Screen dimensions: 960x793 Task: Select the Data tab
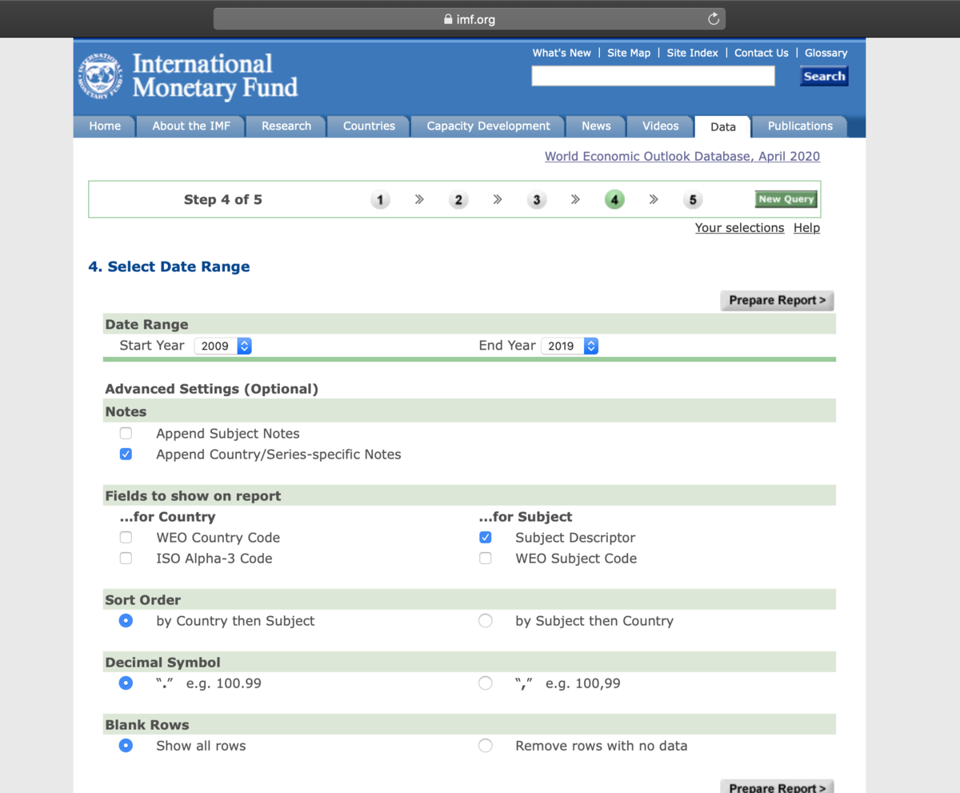click(x=722, y=126)
